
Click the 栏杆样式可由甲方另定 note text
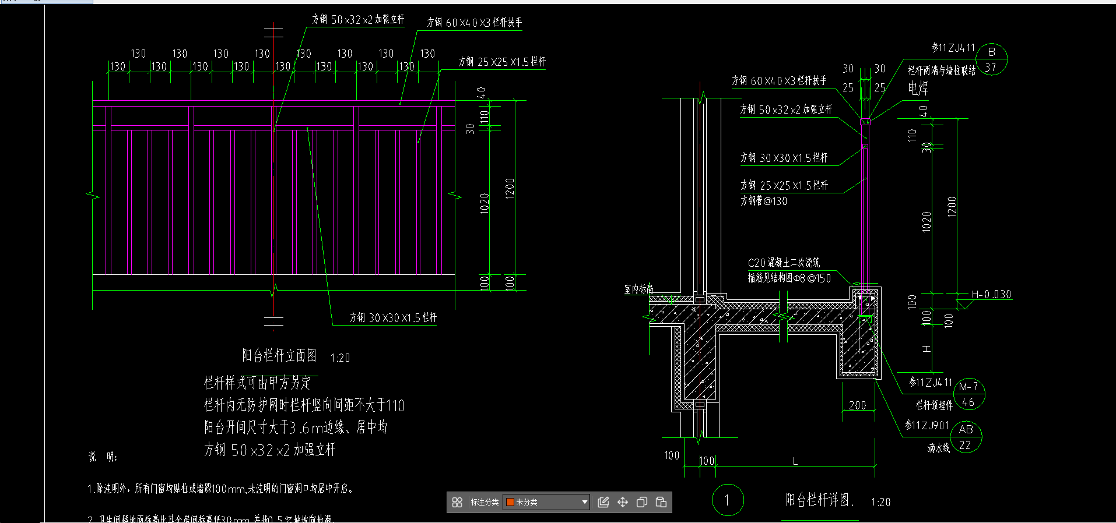pos(257,383)
